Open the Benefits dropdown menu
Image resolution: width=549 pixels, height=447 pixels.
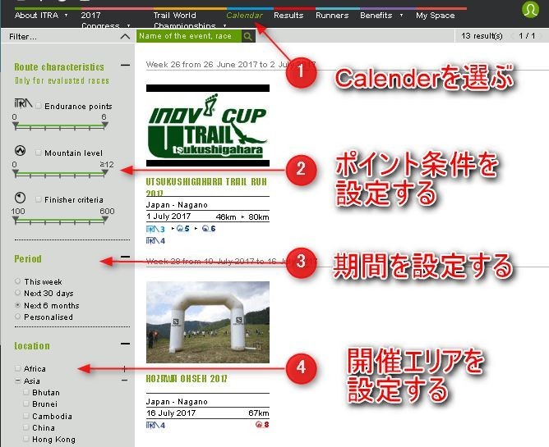click(381, 15)
